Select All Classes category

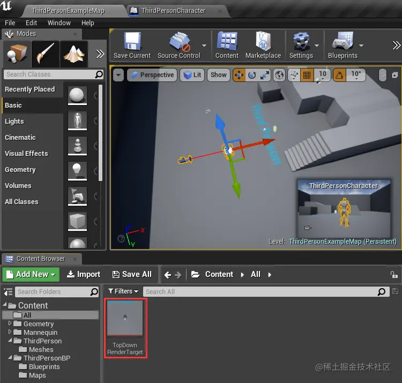pyautogui.click(x=32, y=201)
